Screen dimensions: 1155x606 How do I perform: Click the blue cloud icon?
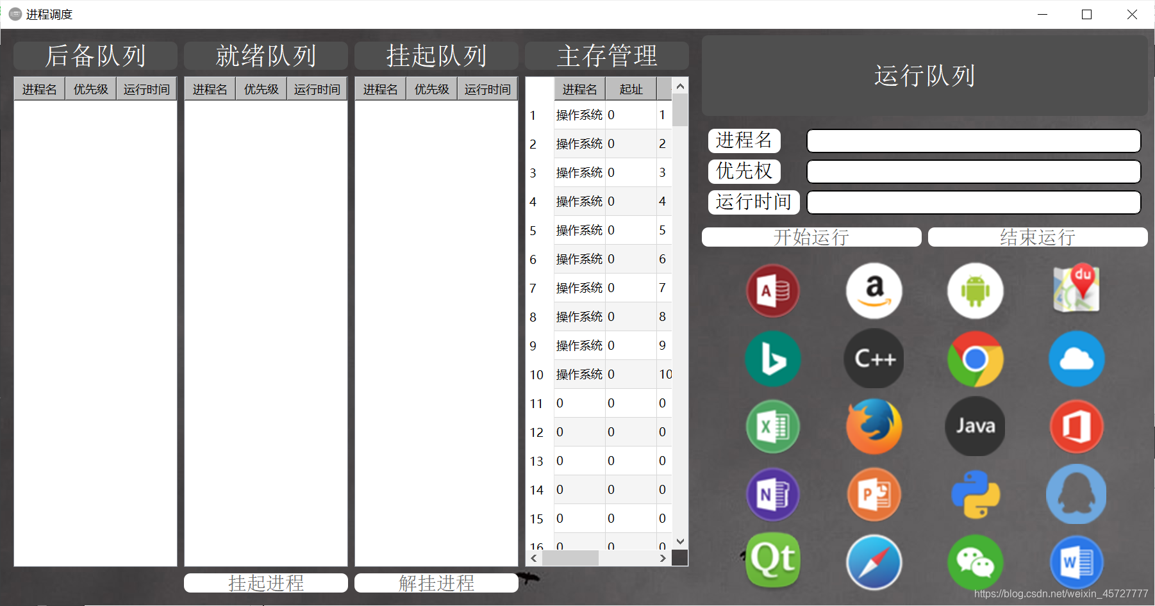[1076, 359]
